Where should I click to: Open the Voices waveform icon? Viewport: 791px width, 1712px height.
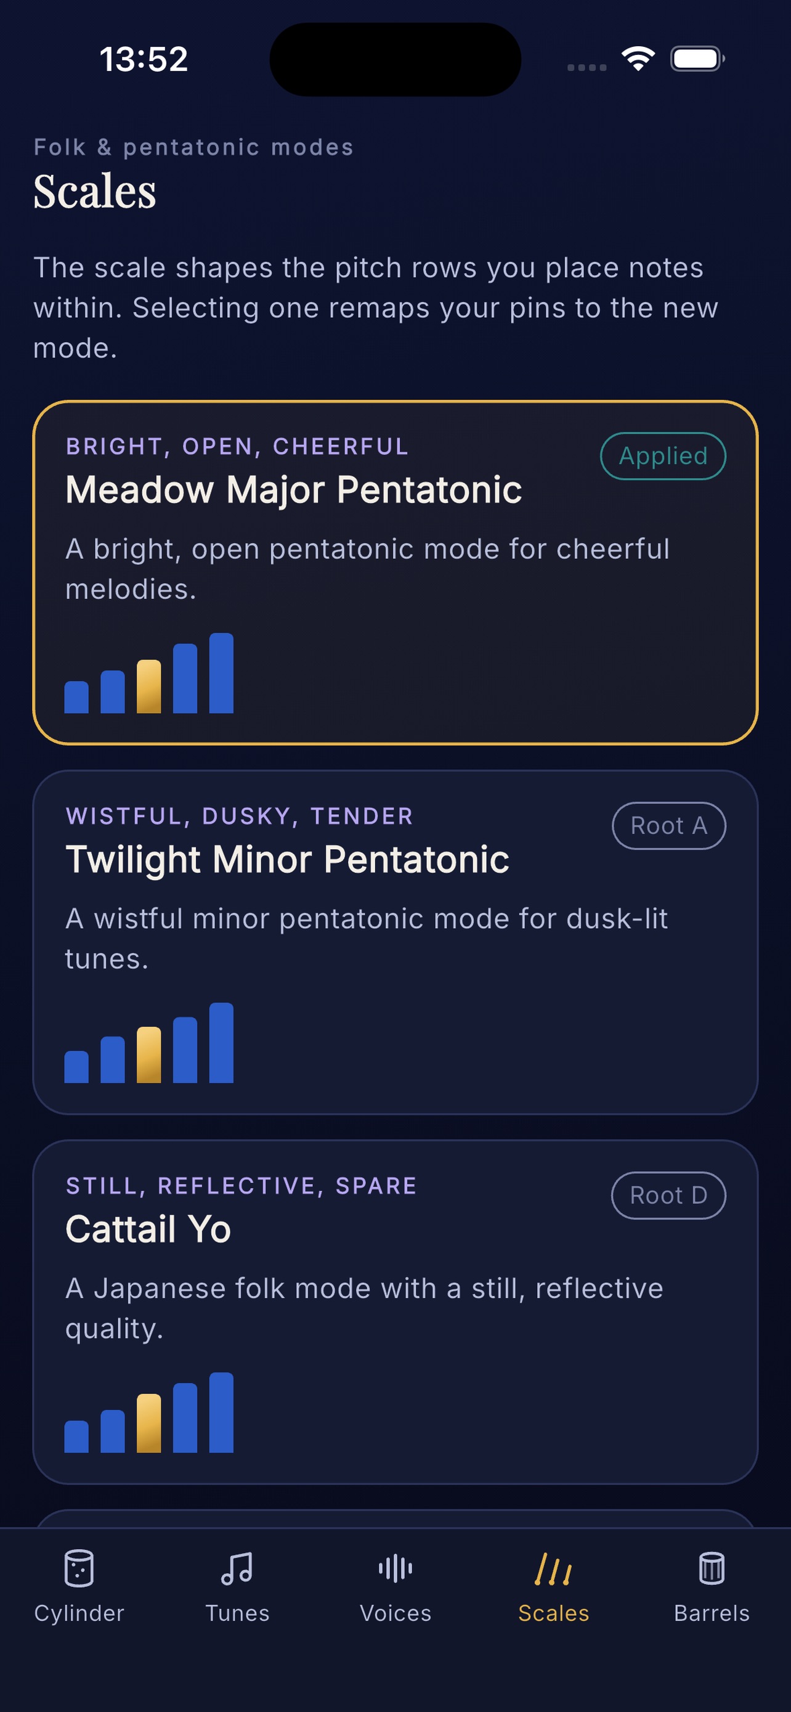tap(395, 1568)
